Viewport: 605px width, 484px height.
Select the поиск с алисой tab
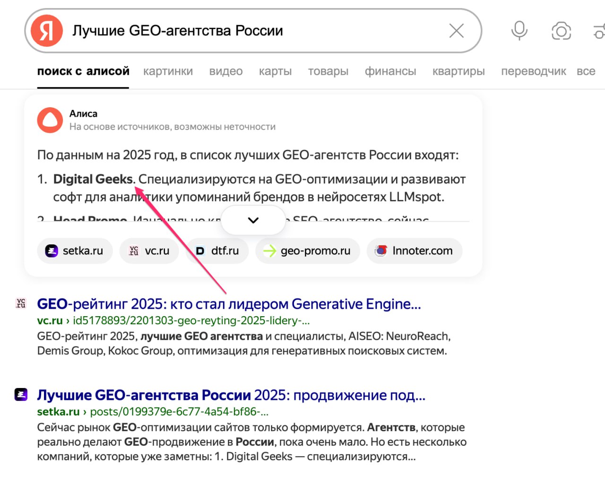[x=83, y=71]
